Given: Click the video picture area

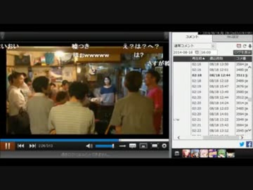Looking at the screenshot, I should coord(85,91).
